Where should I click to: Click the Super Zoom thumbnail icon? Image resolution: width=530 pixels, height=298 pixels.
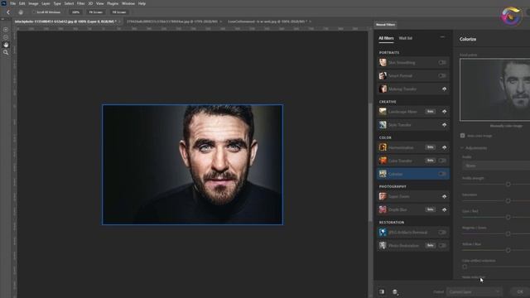tap(383, 196)
